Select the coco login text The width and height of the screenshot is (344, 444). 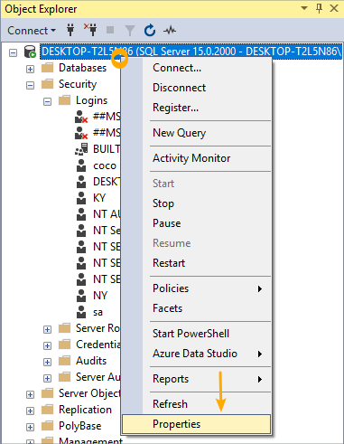pyautogui.click(x=105, y=165)
